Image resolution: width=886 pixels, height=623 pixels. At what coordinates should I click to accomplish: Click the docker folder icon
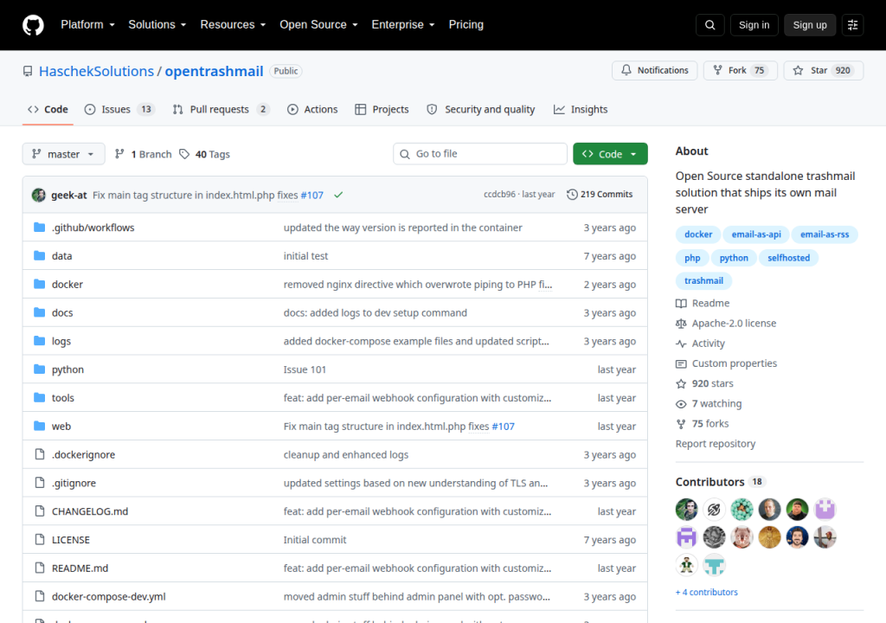tap(40, 284)
